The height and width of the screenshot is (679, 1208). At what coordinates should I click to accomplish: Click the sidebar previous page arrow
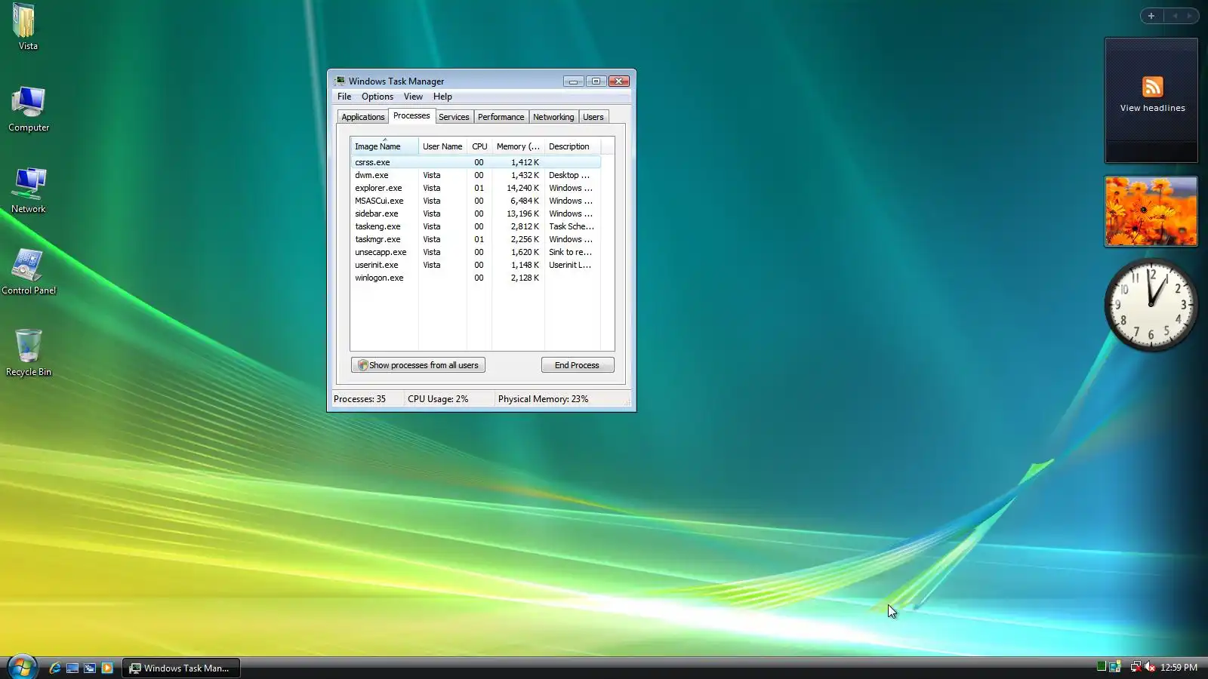(x=1175, y=16)
